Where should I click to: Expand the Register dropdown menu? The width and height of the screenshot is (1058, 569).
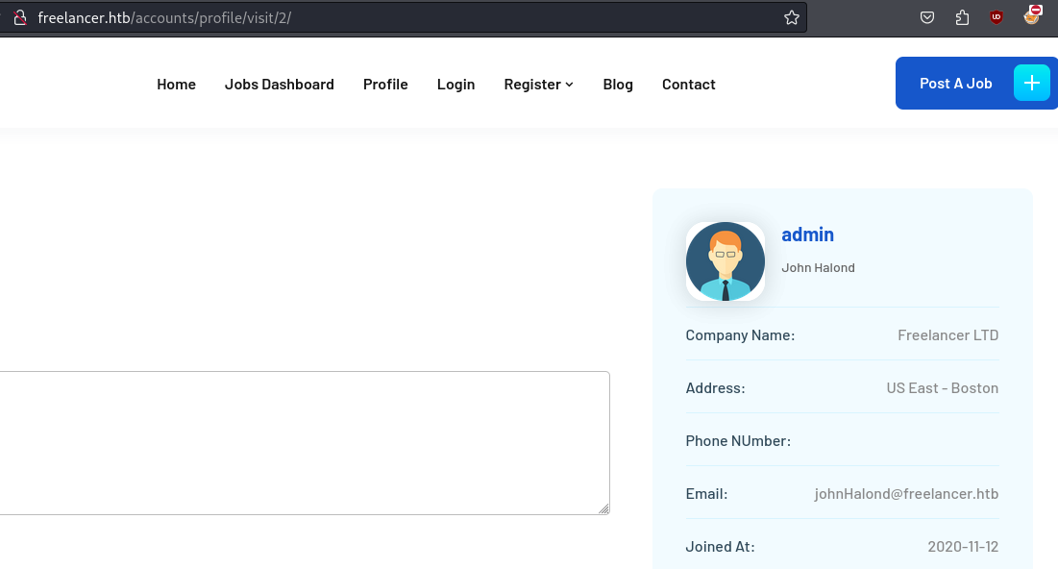point(538,85)
